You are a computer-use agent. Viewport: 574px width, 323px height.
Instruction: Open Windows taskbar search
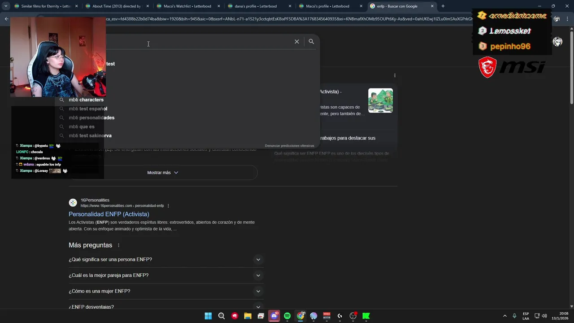tap(222, 316)
